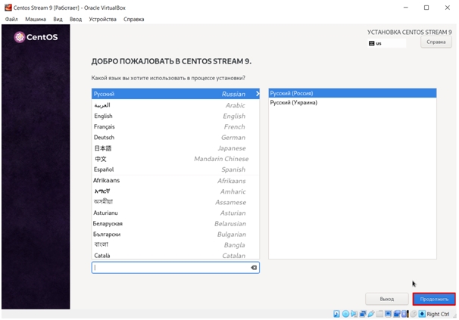Open the network adapter status icon
The image size is (459, 320).
362,314
